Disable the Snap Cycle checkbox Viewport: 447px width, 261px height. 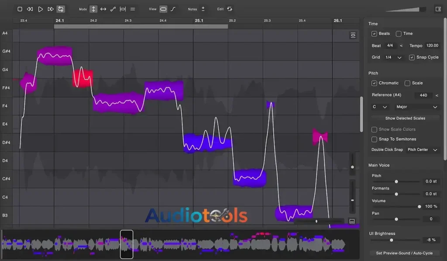[x=412, y=57]
